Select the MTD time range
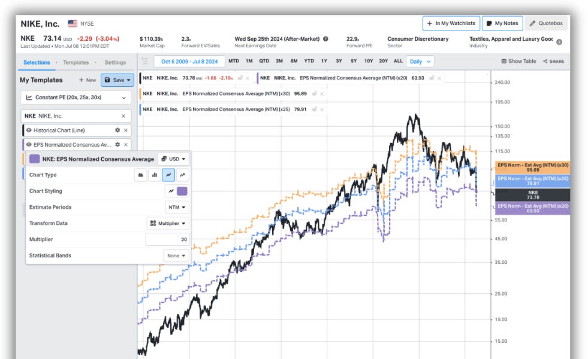Screen dimensions: 588x359 [x=234, y=61]
